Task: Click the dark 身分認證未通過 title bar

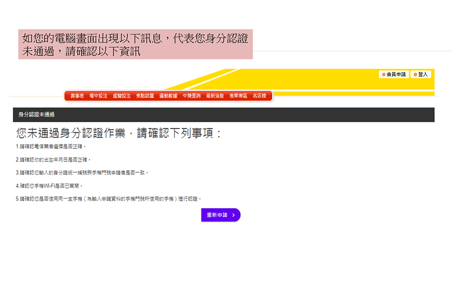Action: click(x=223, y=115)
